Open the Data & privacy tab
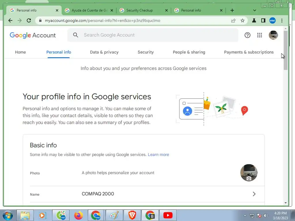Screen dimensions: 295x221 point(104,52)
